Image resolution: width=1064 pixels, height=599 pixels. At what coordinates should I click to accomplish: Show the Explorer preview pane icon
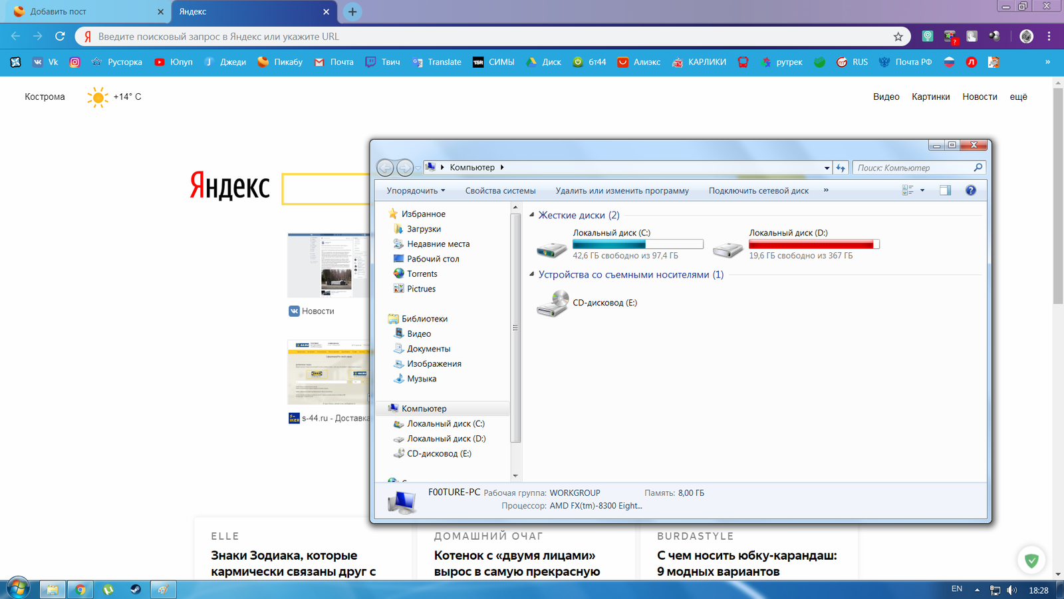point(945,190)
